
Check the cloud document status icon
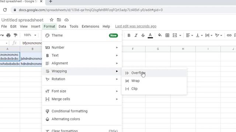(66, 20)
